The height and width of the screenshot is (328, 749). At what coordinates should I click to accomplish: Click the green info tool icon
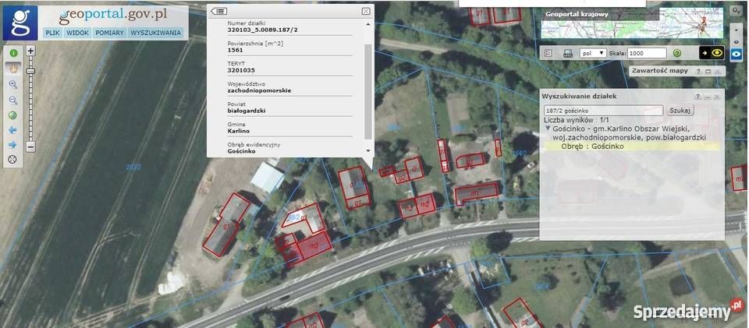(12, 53)
